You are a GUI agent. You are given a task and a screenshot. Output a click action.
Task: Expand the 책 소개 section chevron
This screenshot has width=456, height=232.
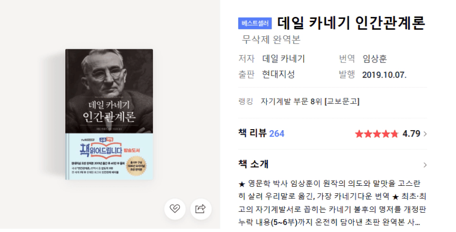(425, 165)
